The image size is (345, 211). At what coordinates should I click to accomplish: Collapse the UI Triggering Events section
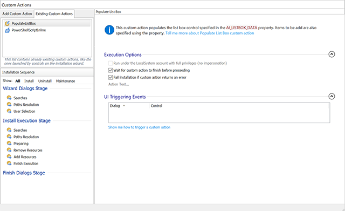(332, 96)
